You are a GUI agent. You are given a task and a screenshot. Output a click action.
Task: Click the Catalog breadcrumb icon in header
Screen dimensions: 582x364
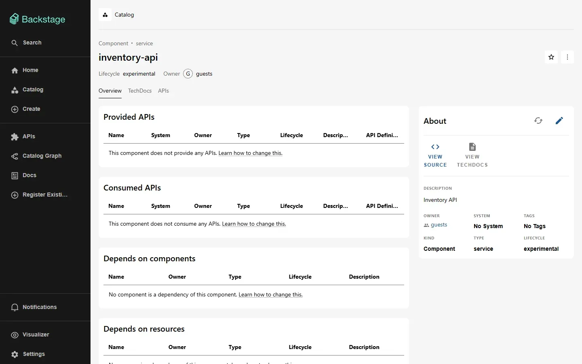(105, 15)
